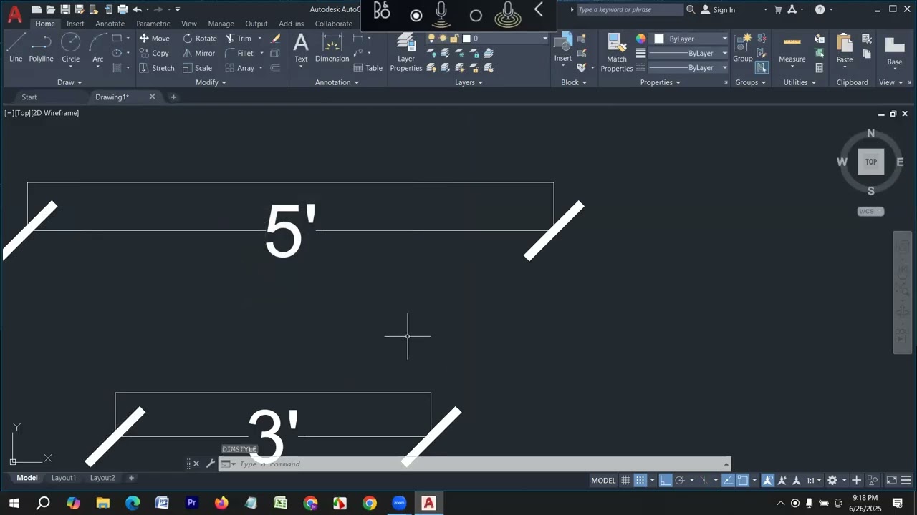This screenshot has height=515, width=917.
Task: Select the Polyline tool
Action: coord(42,47)
